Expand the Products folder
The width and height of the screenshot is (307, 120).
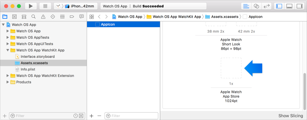point(8,82)
